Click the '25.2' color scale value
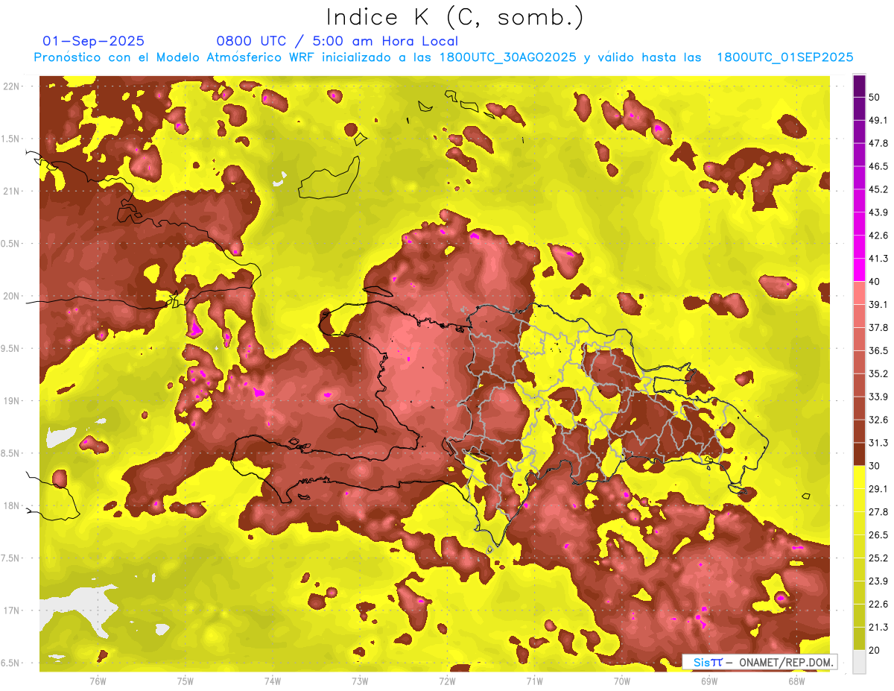 (x=878, y=558)
